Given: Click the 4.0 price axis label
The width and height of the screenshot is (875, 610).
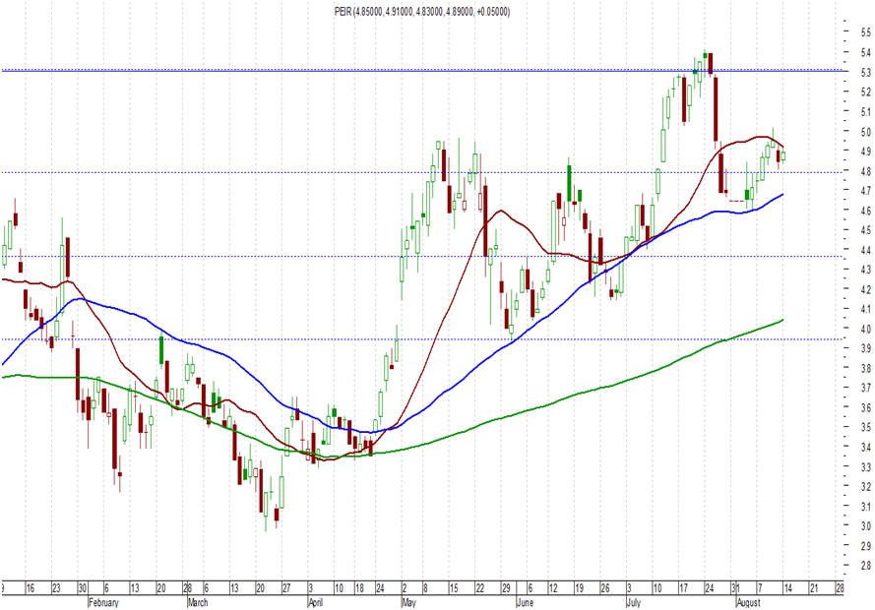Looking at the screenshot, I should (865, 329).
